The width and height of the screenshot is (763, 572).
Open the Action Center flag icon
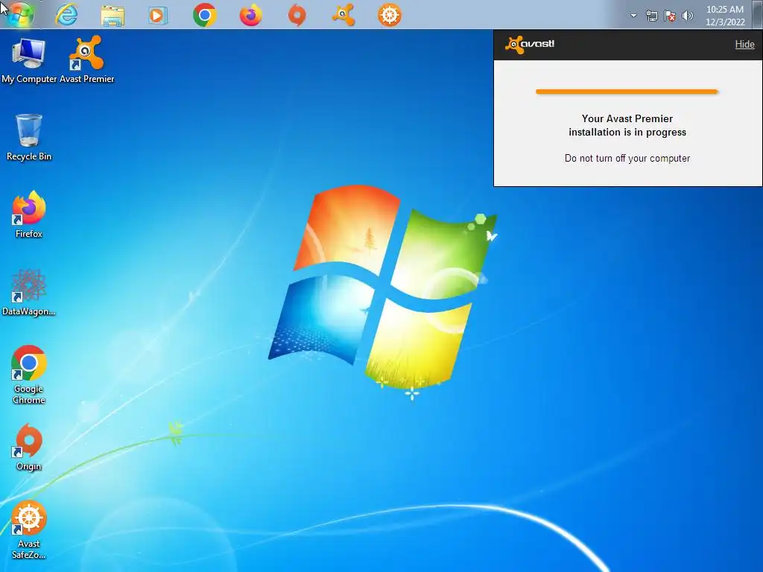[x=670, y=16]
